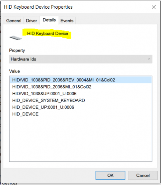Click the keyboard device icon
Image resolution: width=161 pixels, height=185 pixels.
pyautogui.click(x=15, y=38)
